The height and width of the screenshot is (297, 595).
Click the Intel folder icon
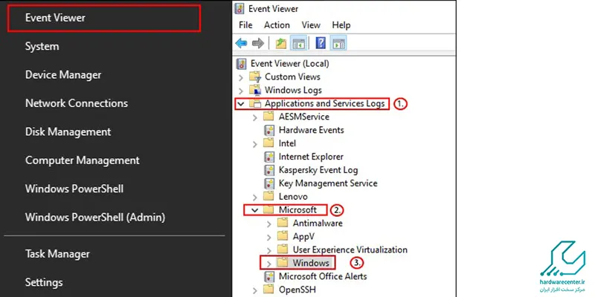coord(268,143)
